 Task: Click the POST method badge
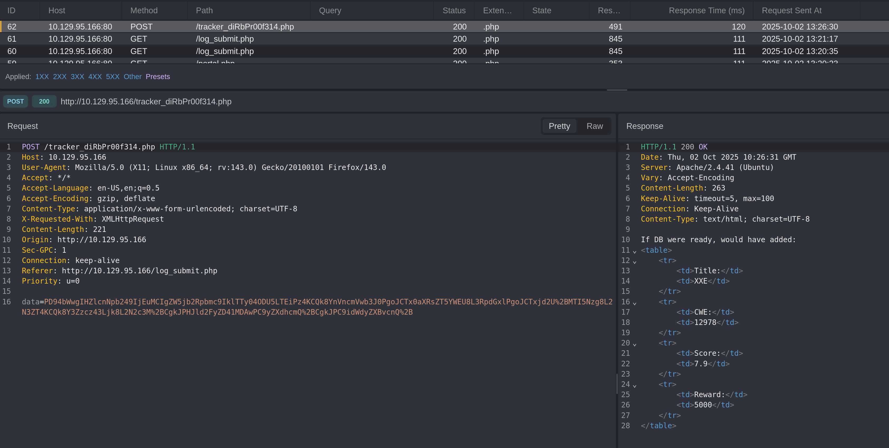[16, 101]
